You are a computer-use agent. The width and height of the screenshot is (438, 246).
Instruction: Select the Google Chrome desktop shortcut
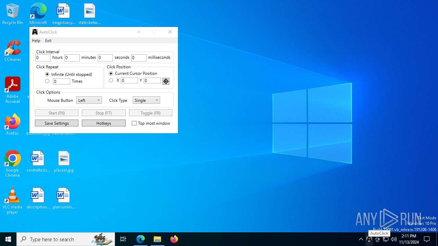13,164
